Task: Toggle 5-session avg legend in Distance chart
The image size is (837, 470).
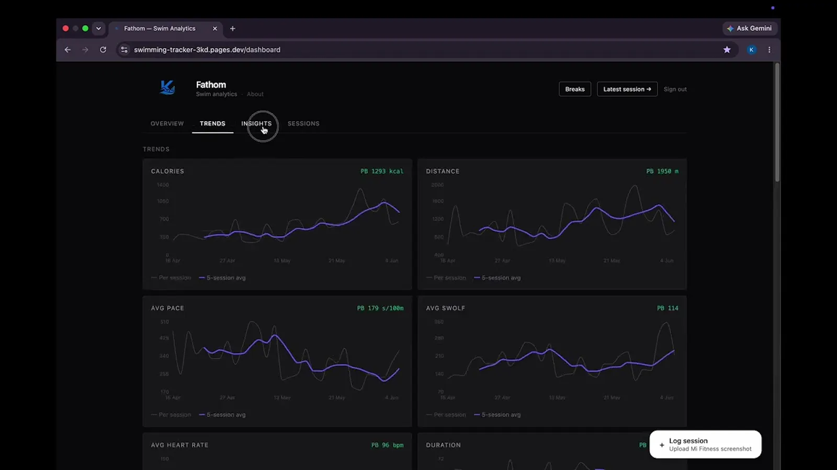Action: 497,278
